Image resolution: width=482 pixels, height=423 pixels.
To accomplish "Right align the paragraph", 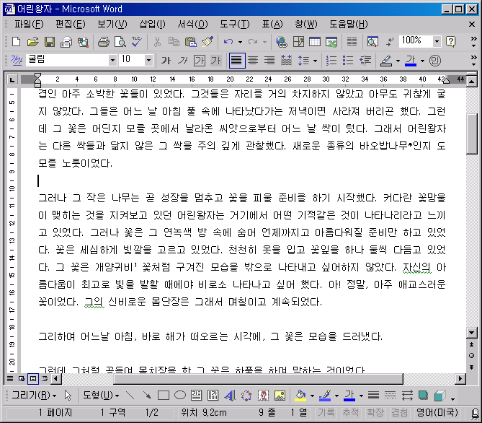I will [x=269, y=61].
